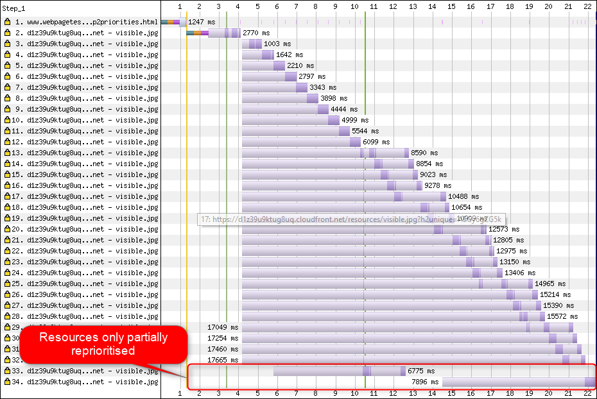Click the 10488 ms duration text
Image resolution: width=597 pixels, height=399 pixels.
[x=463, y=197]
